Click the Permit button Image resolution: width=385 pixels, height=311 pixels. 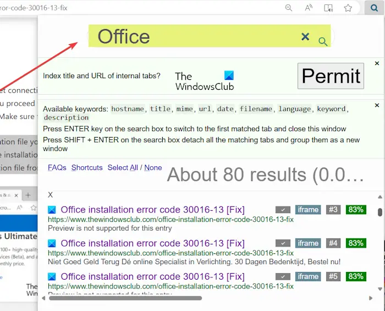pyautogui.click(x=331, y=76)
